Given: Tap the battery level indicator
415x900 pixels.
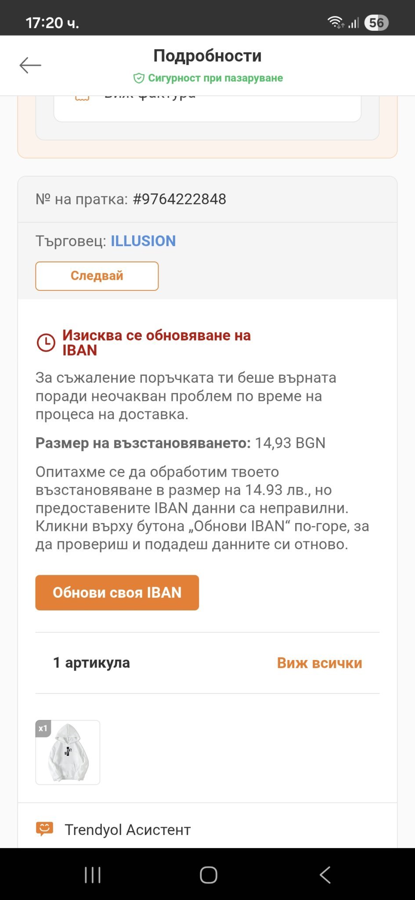Looking at the screenshot, I should pos(376,23).
